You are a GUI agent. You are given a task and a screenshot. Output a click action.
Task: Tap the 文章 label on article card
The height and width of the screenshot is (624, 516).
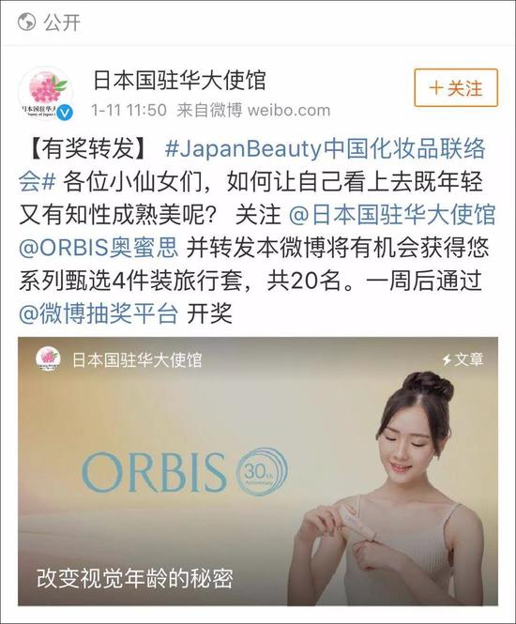click(x=469, y=359)
